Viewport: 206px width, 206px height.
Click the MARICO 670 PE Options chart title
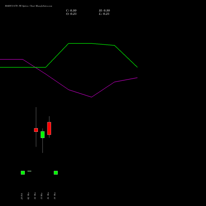(28, 6)
